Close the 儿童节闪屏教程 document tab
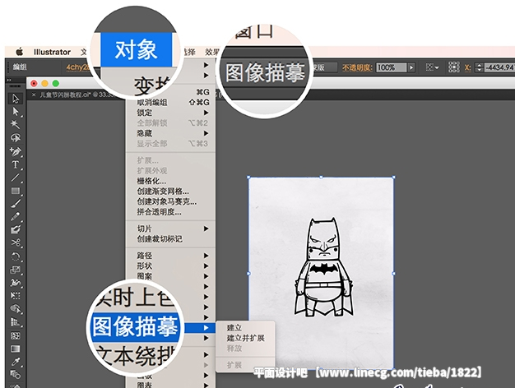This screenshot has width=515, height=388. (x=34, y=95)
